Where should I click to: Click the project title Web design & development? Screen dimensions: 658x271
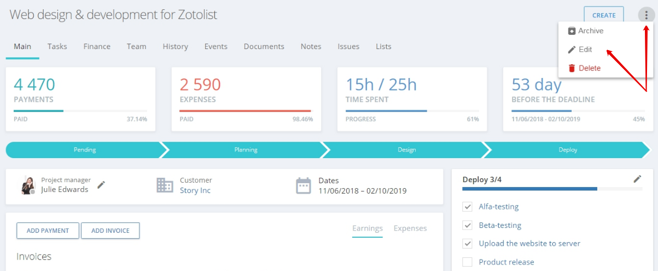[113, 15]
